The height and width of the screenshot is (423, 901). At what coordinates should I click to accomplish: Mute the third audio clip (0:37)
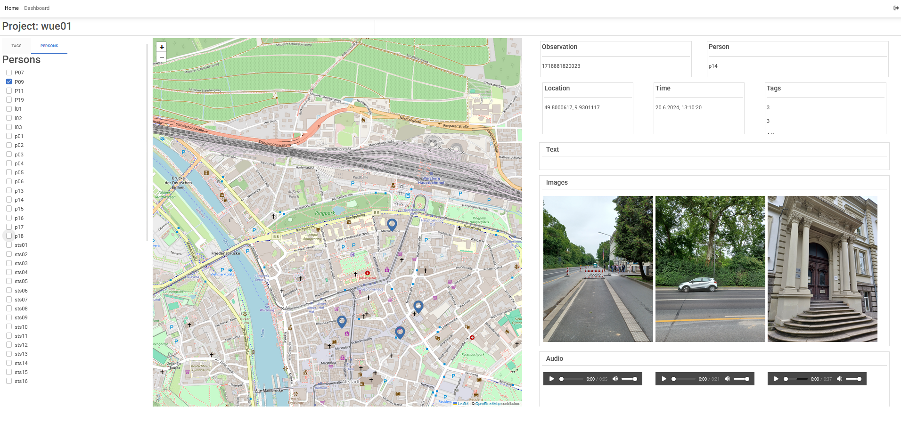pyautogui.click(x=839, y=379)
